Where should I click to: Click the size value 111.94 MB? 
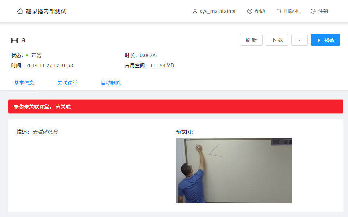point(162,65)
